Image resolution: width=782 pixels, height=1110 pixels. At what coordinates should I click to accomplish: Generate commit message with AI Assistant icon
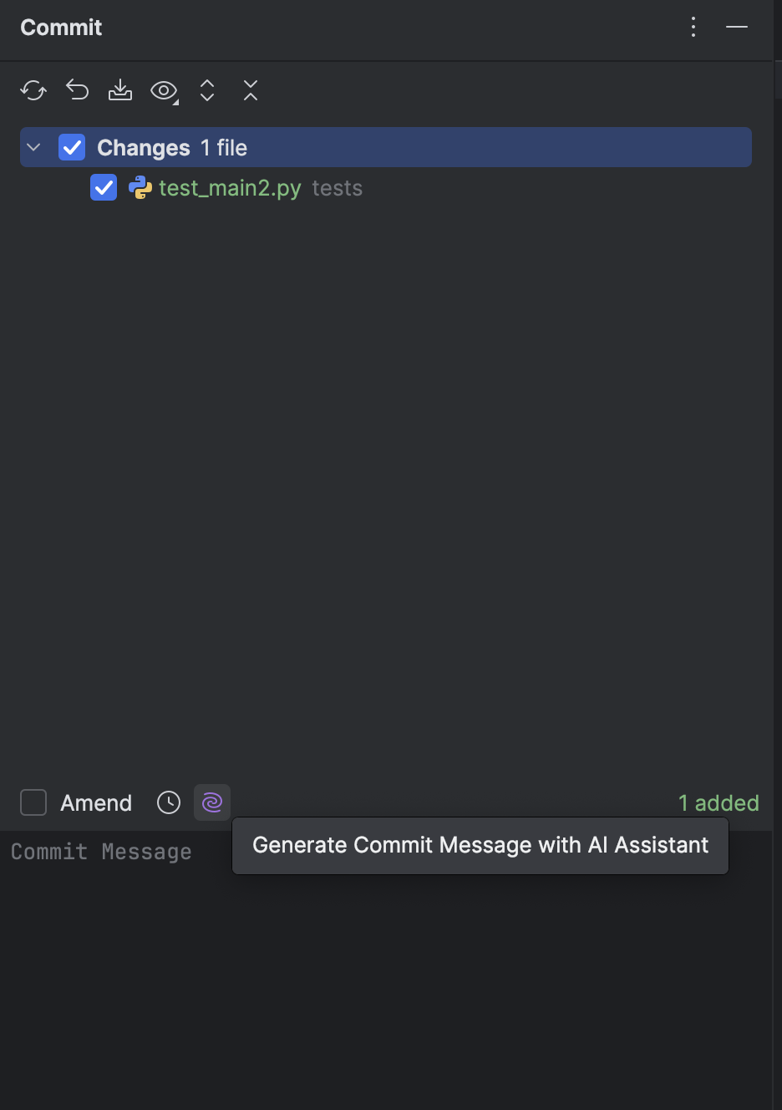point(212,803)
